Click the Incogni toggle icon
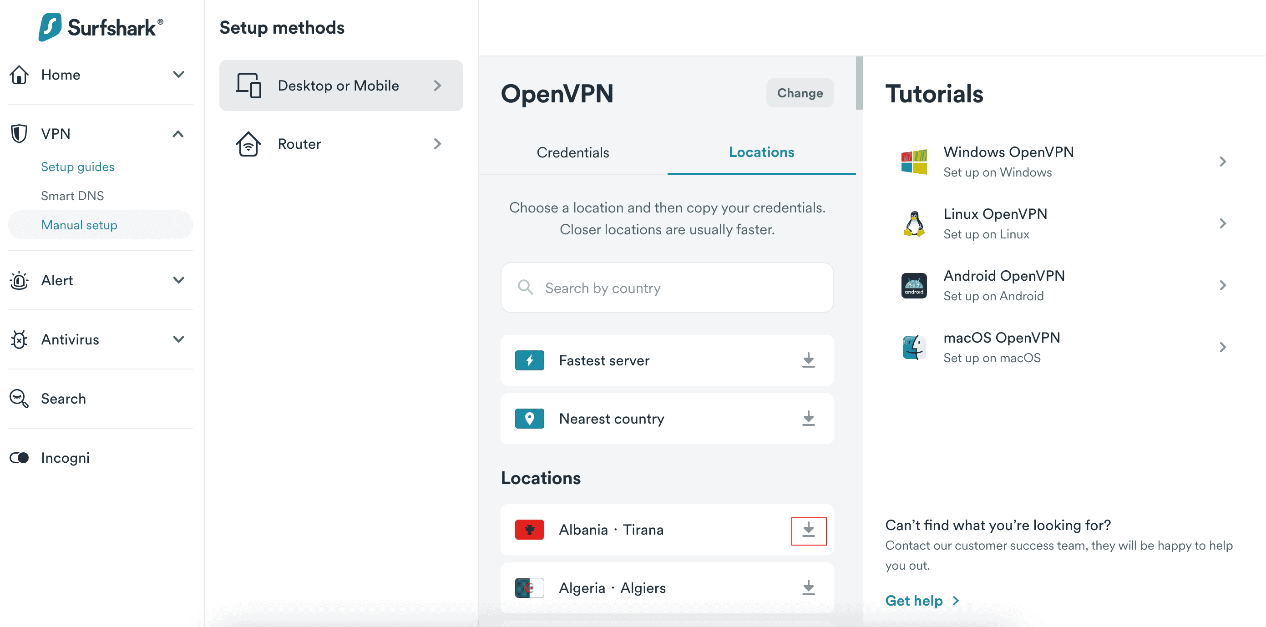This screenshot has height=627, width=1266. [x=19, y=458]
